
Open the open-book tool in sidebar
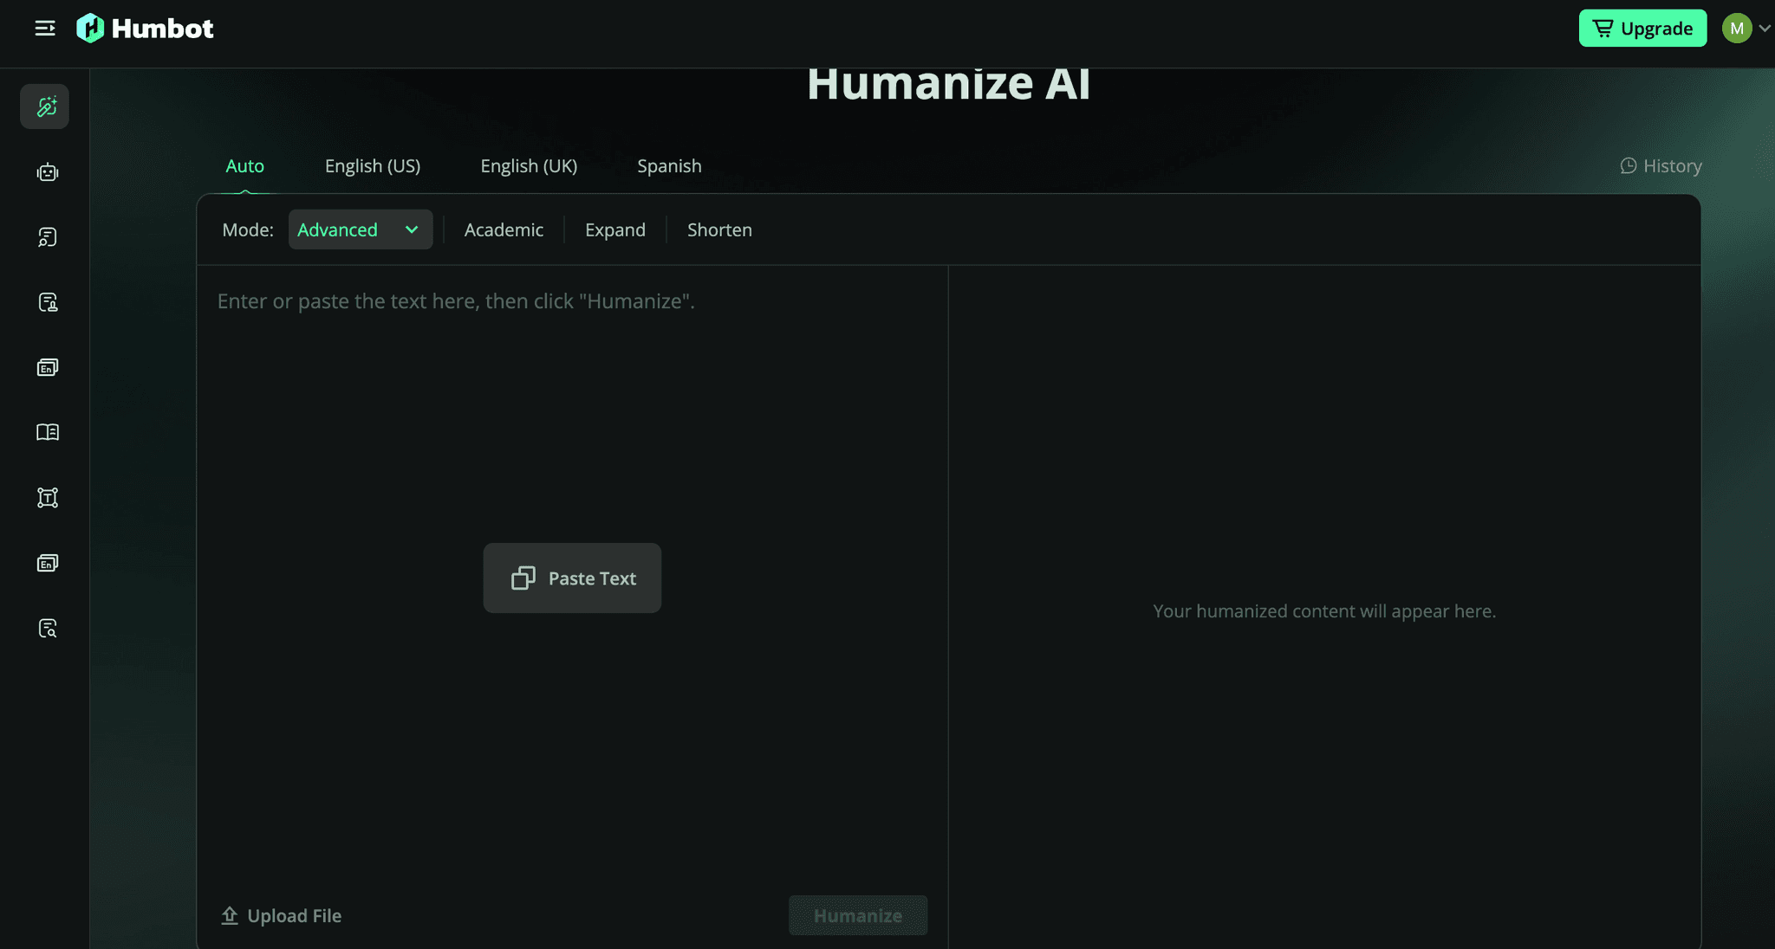click(44, 432)
